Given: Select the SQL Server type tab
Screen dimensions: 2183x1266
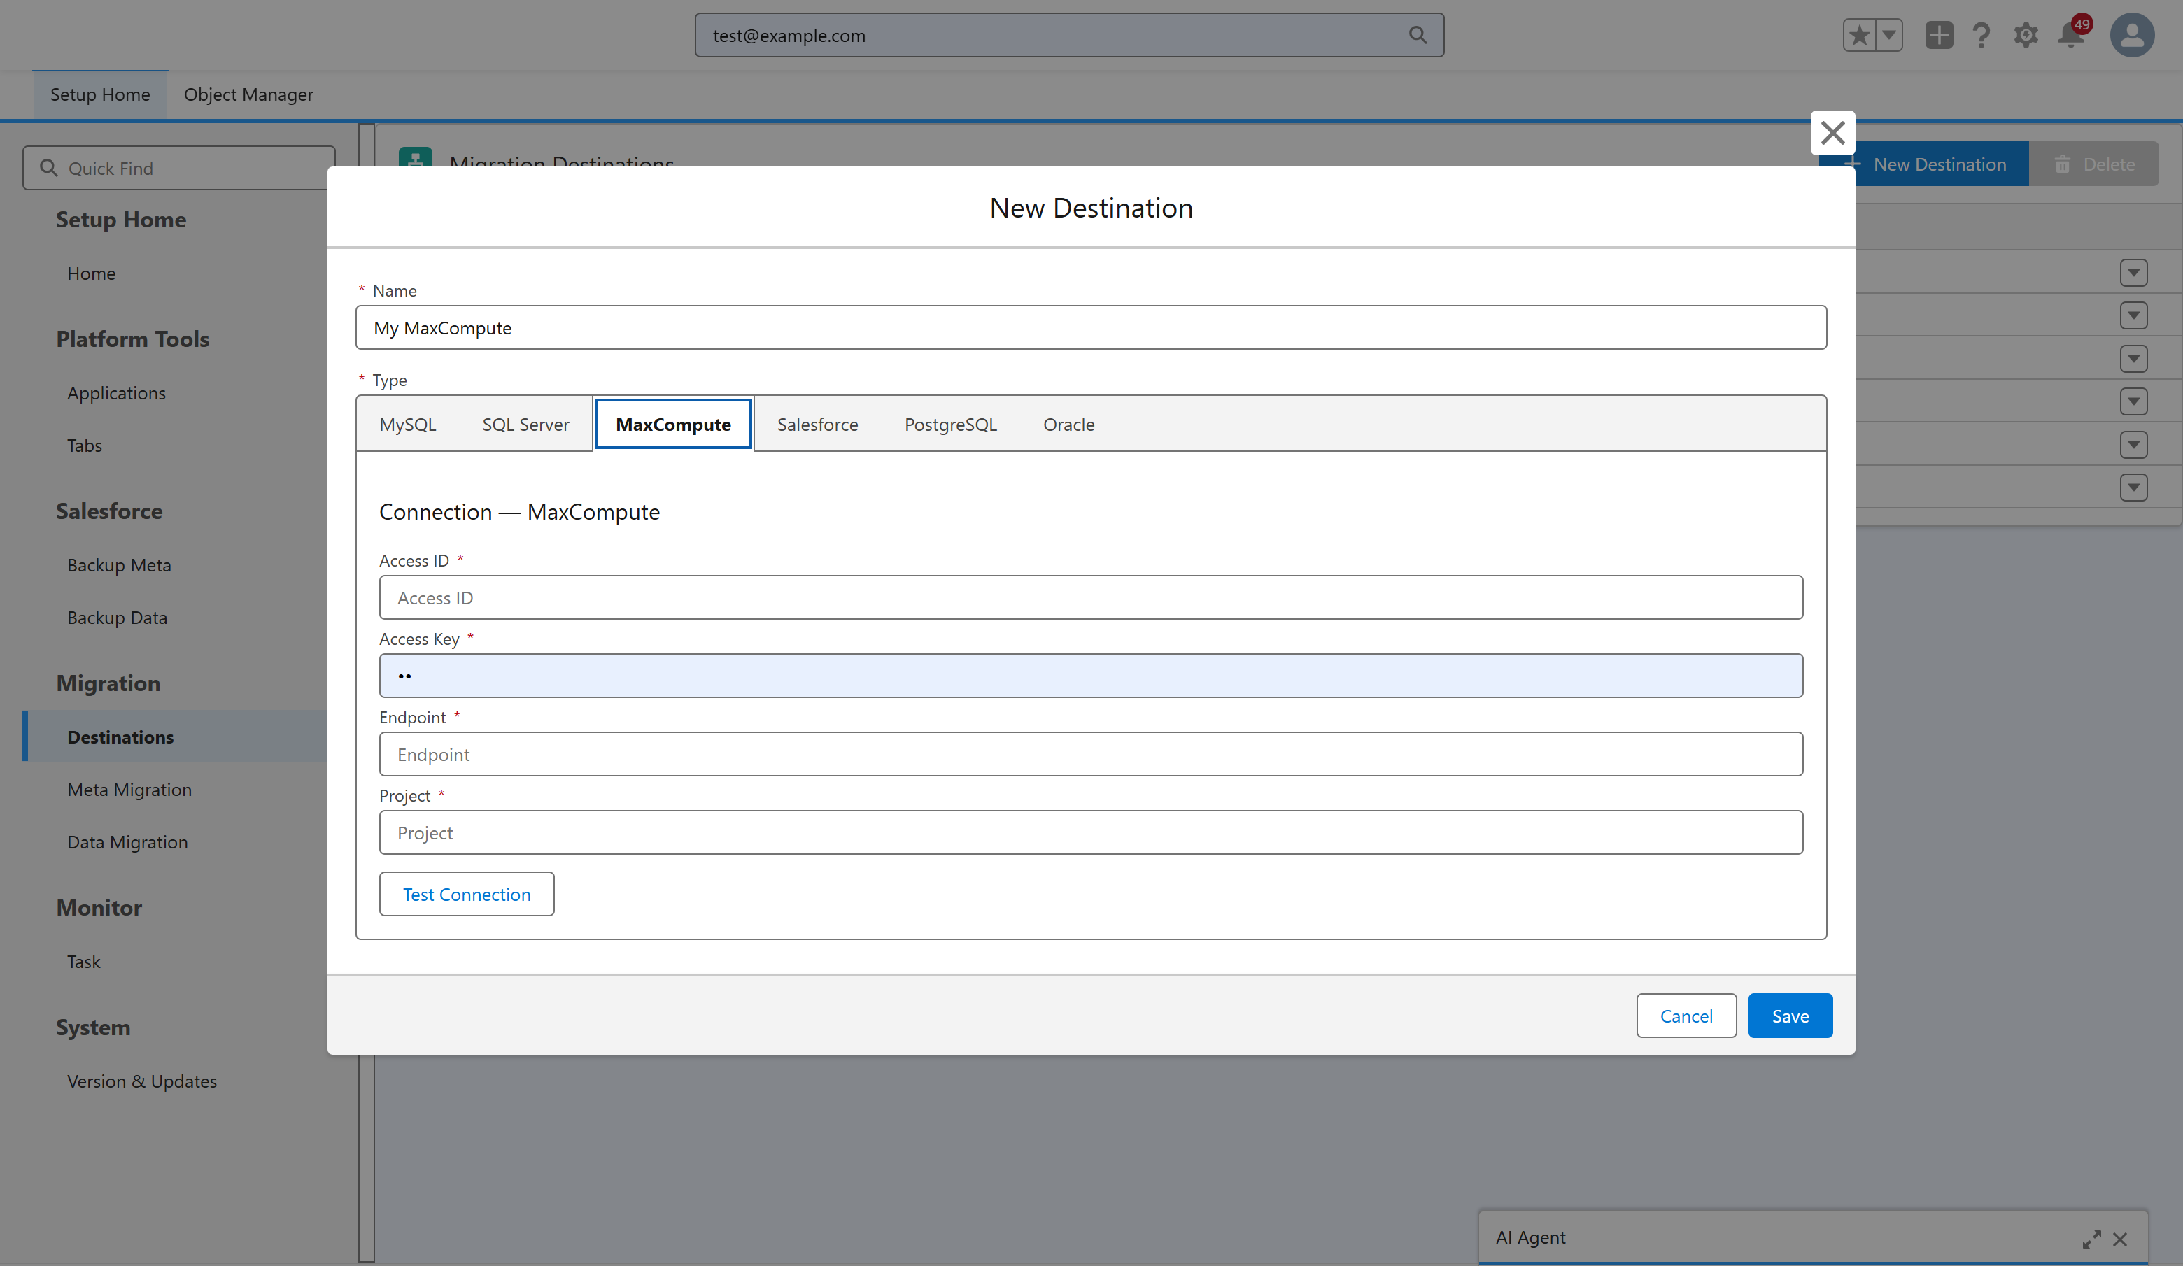Looking at the screenshot, I should pyautogui.click(x=526, y=425).
